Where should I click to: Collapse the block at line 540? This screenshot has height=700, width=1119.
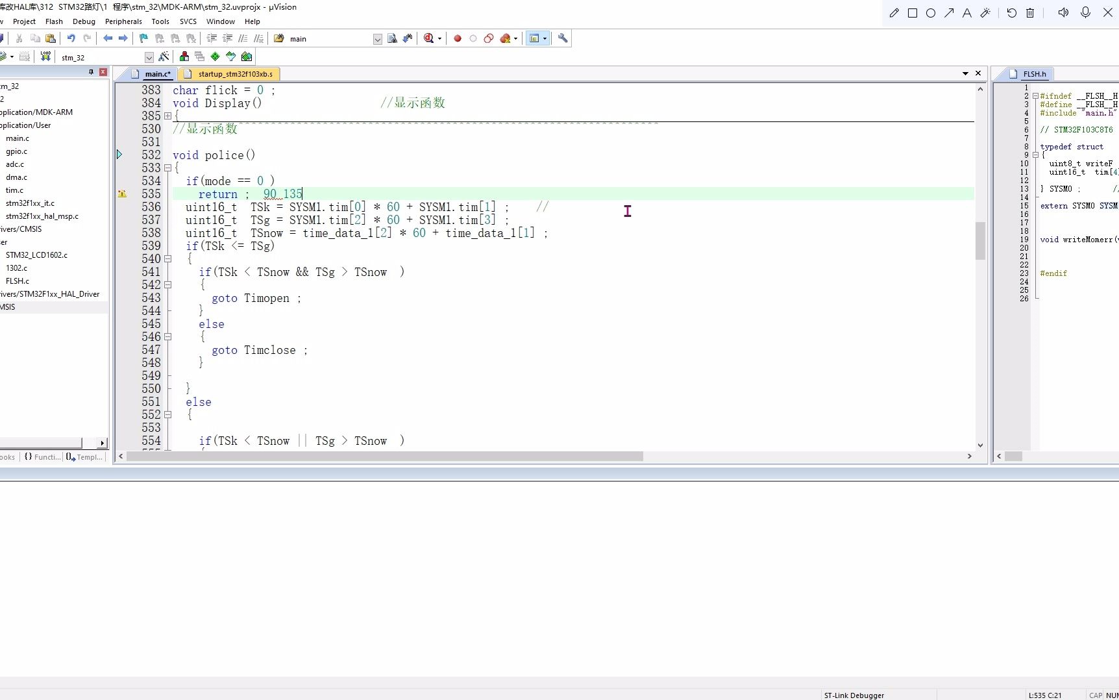(x=167, y=258)
